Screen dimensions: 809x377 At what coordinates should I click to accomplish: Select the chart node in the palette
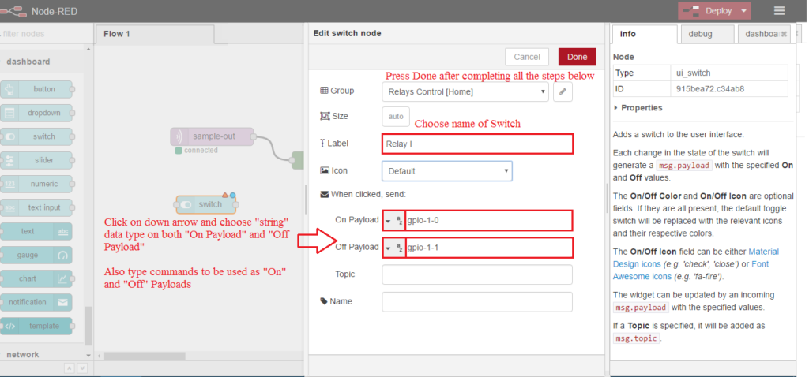(36, 278)
